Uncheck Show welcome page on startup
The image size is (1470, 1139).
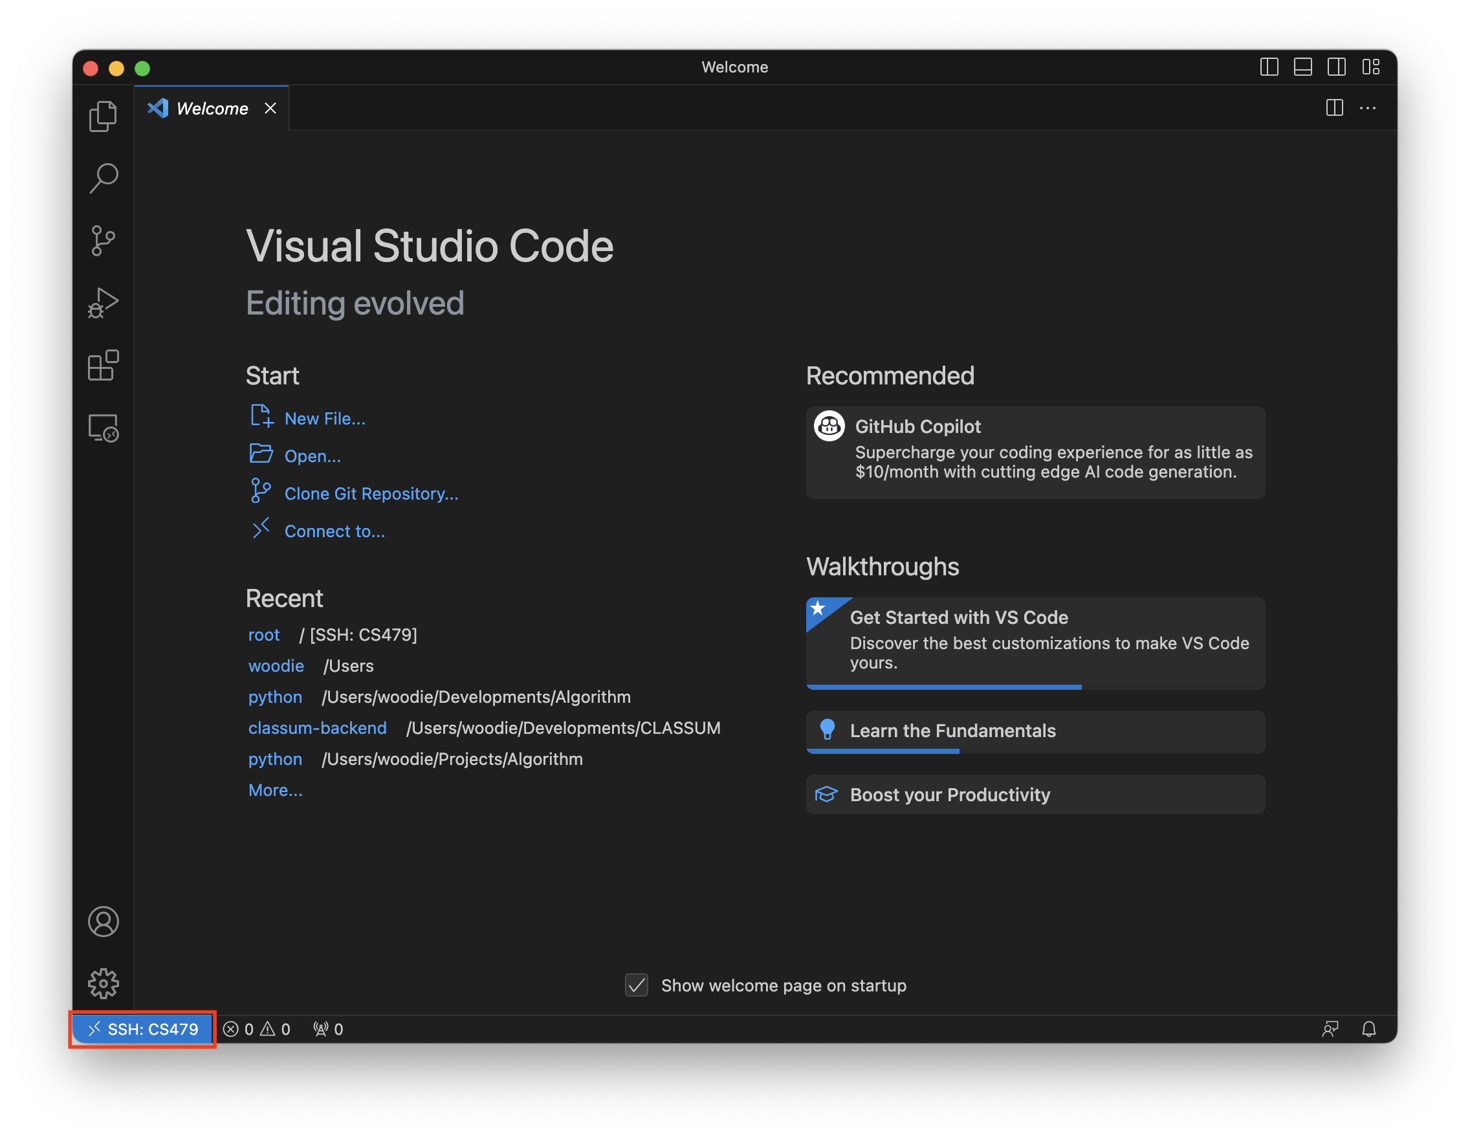[x=636, y=985]
